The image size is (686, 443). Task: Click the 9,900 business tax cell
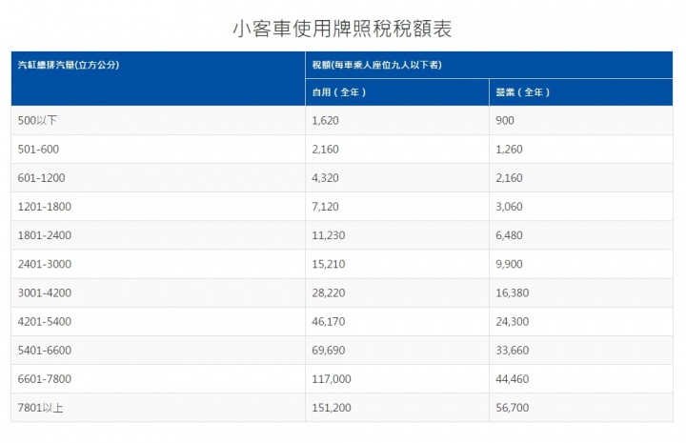(511, 264)
